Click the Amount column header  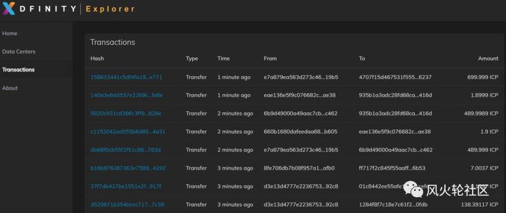coord(488,58)
